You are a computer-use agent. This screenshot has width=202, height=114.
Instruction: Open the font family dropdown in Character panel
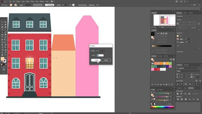tap(198, 68)
